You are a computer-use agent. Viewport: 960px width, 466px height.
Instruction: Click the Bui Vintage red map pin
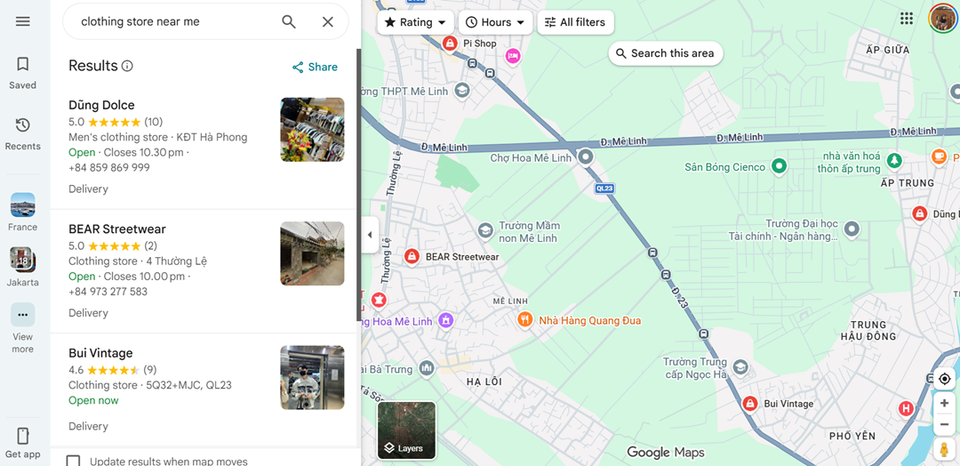point(749,404)
